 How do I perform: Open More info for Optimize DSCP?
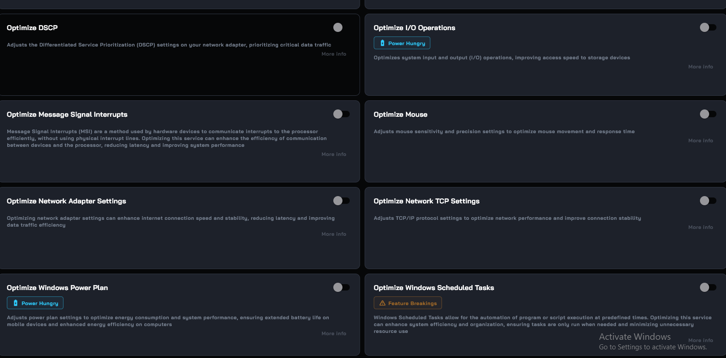(x=334, y=54)
